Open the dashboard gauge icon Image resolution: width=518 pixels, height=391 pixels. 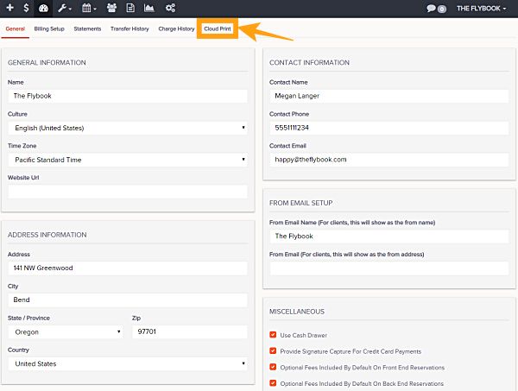tap(43, 9)
